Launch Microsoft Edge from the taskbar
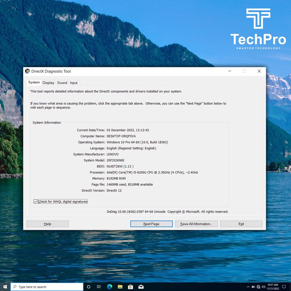The image size is (291, 291). coord(110,287)
